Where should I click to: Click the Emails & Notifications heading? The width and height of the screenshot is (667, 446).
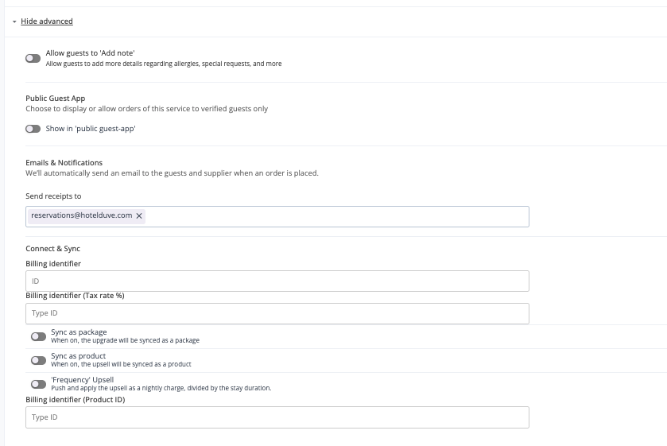pyautogui.click(x=64, y=162)
